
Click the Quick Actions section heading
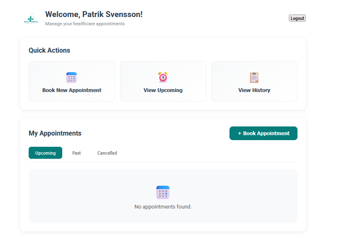pyautogui.click(x=49, y=50)
